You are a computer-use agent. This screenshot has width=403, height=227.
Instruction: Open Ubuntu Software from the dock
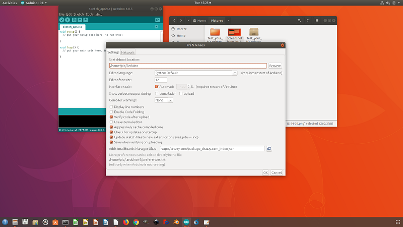tap(55, 222)
